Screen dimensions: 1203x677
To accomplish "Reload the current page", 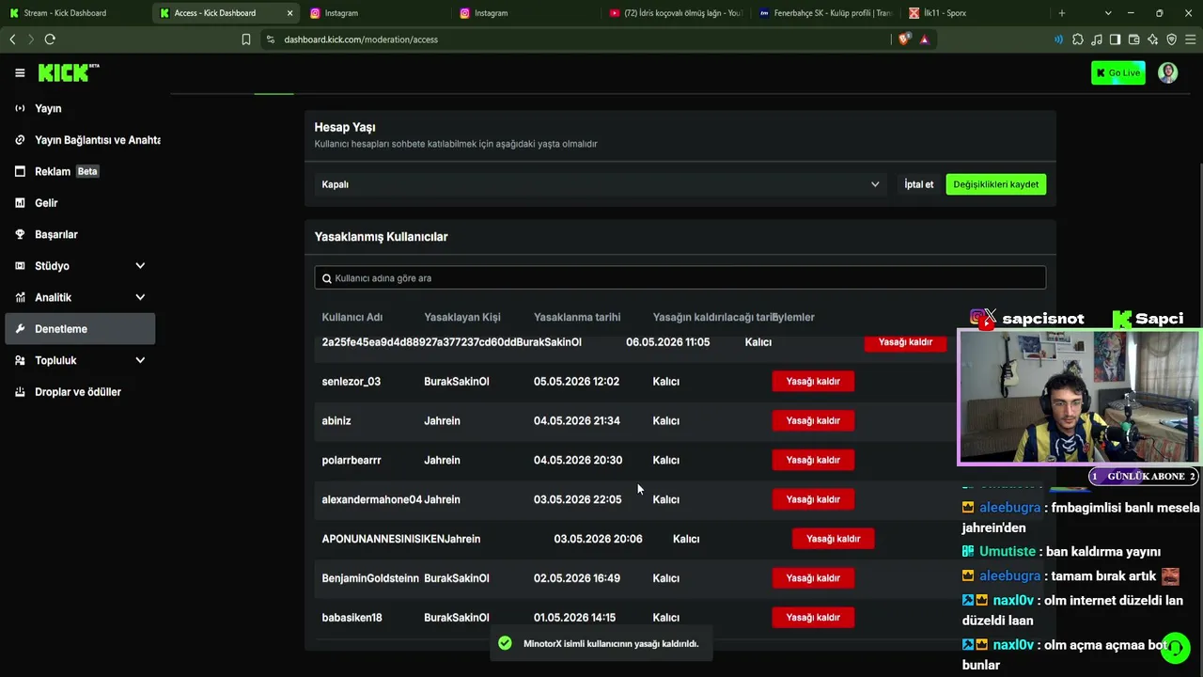I will click(50, 39).
